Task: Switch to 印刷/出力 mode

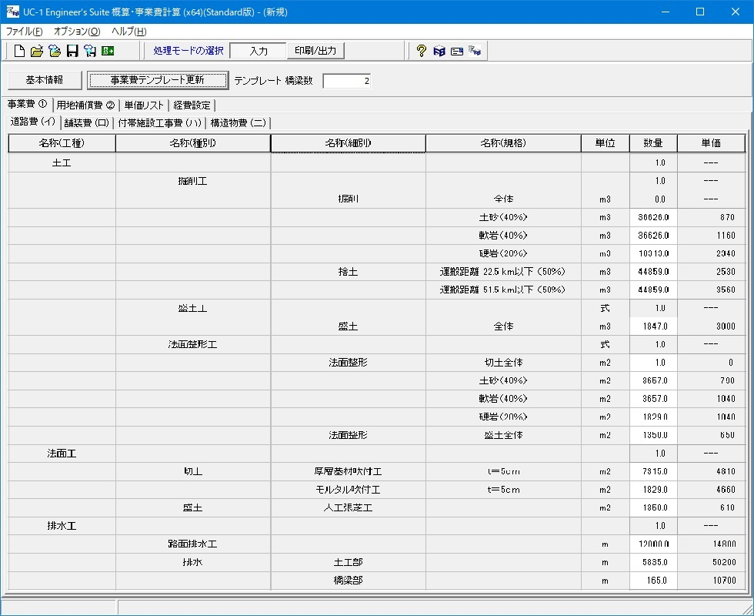Action: (315, 51)
